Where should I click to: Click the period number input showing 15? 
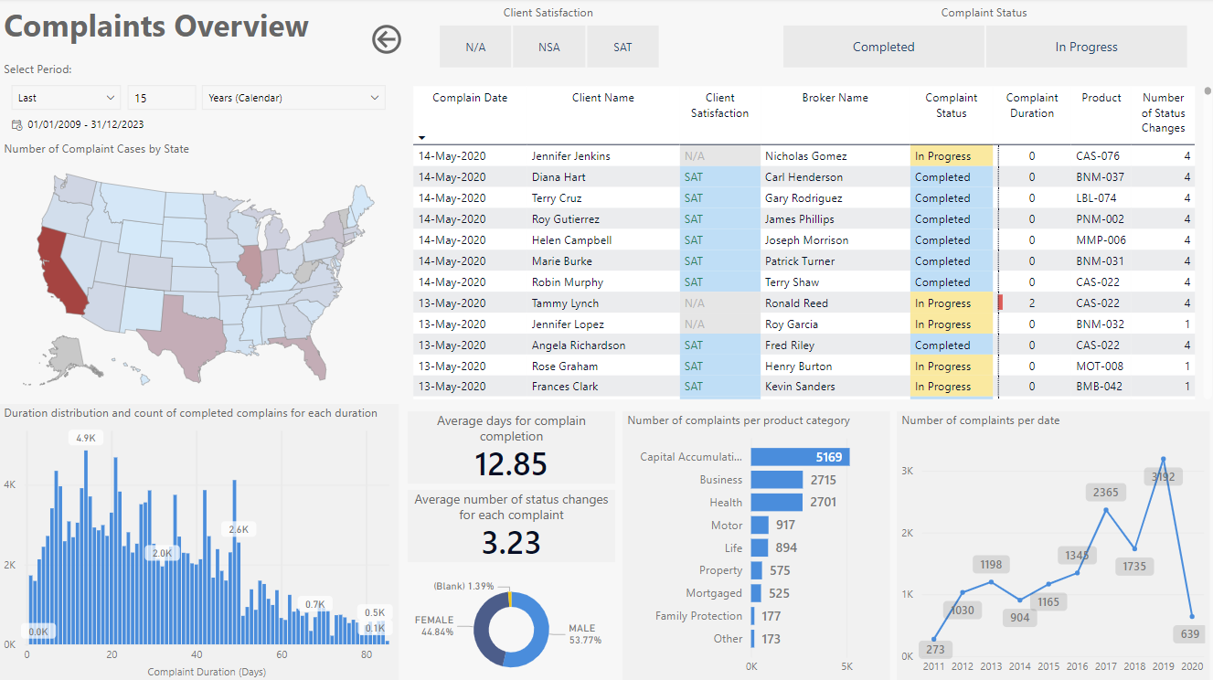162,98
